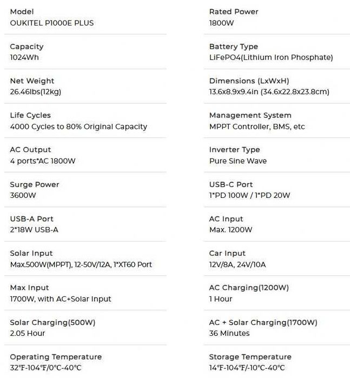Select the AC Output 4 ports value
The height and width of the screenshot is (378, 350).
(x=43, y=161)
